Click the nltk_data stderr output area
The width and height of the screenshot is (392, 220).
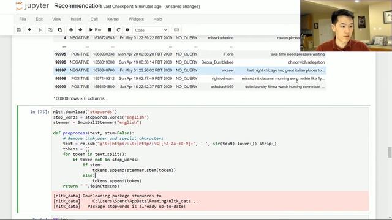point(211,201)
